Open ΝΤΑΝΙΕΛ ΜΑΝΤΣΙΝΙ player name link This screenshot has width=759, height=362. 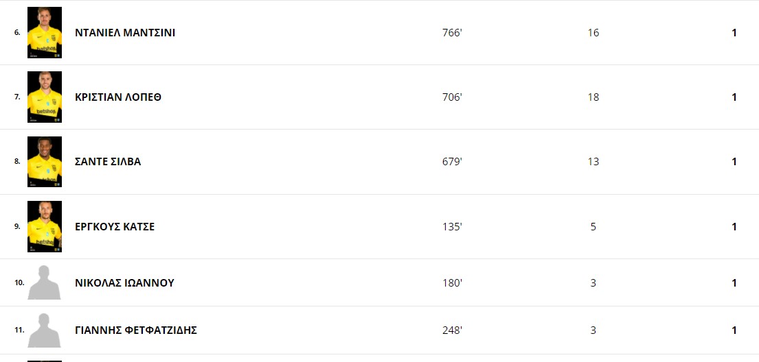125,33
